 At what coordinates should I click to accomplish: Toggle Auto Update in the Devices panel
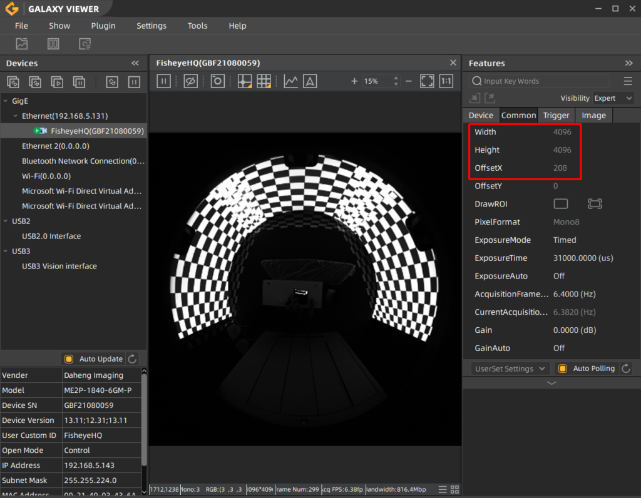pos(69,358)
